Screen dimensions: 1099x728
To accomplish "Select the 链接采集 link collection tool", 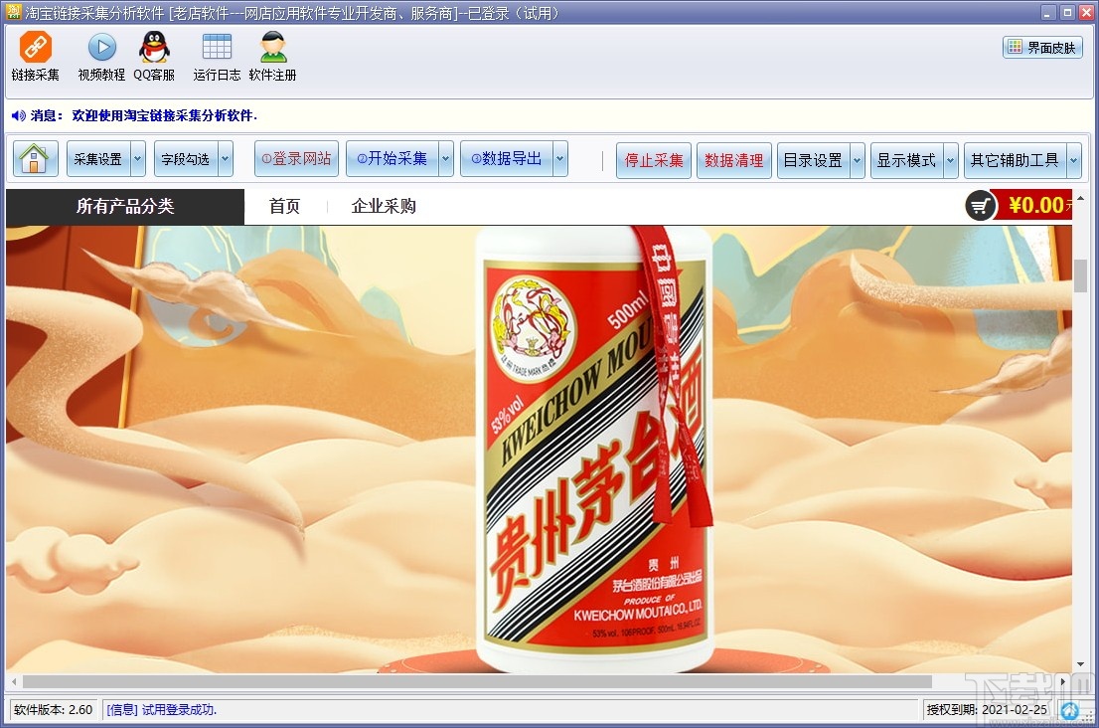I will (35, 57).
